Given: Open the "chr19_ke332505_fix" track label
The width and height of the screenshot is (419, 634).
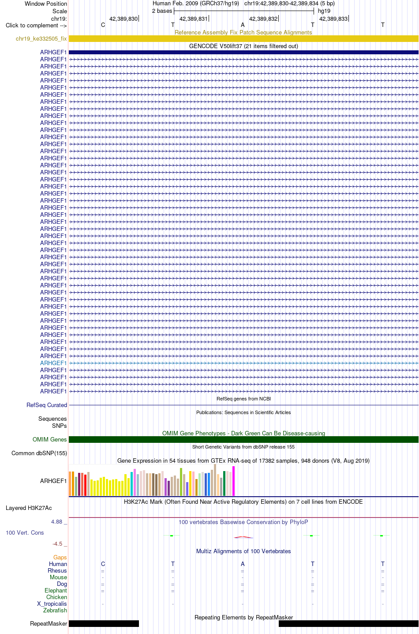Looking at the screenshot, I should [41, 39].
